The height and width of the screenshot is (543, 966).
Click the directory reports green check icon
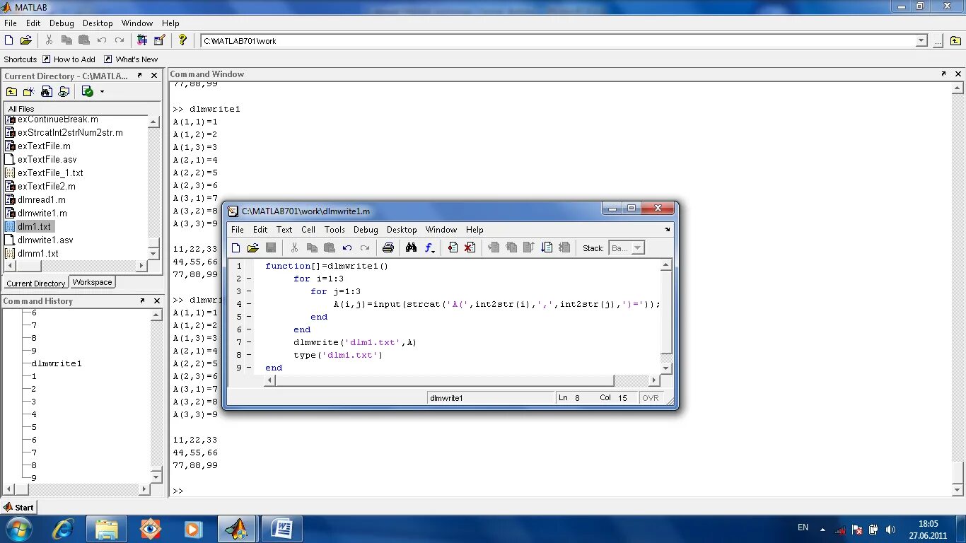(x=88, y=91)
